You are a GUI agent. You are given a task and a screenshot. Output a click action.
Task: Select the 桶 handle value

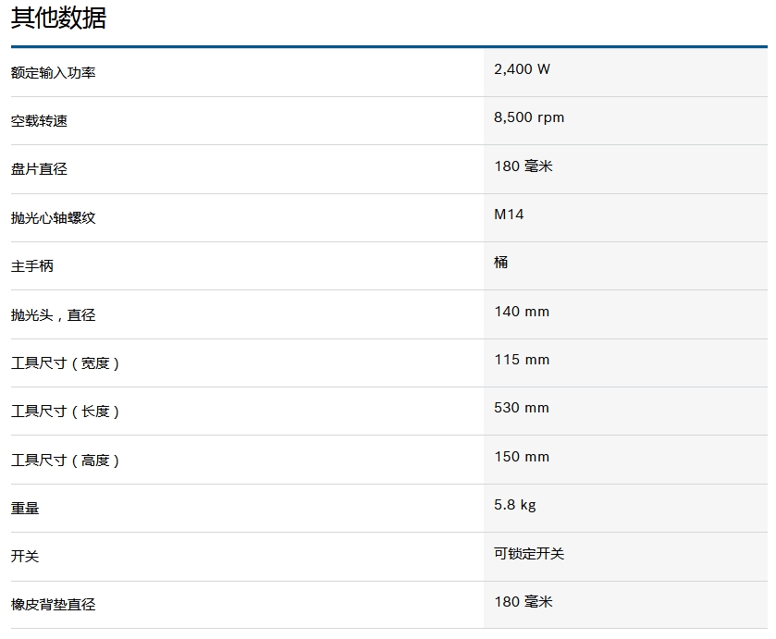[500, 263]
